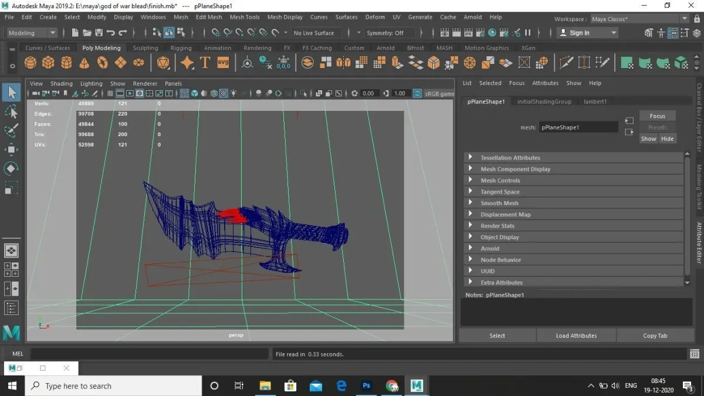Select the Paint Selection tool
704x396 pixels.
tap(11, 130)
